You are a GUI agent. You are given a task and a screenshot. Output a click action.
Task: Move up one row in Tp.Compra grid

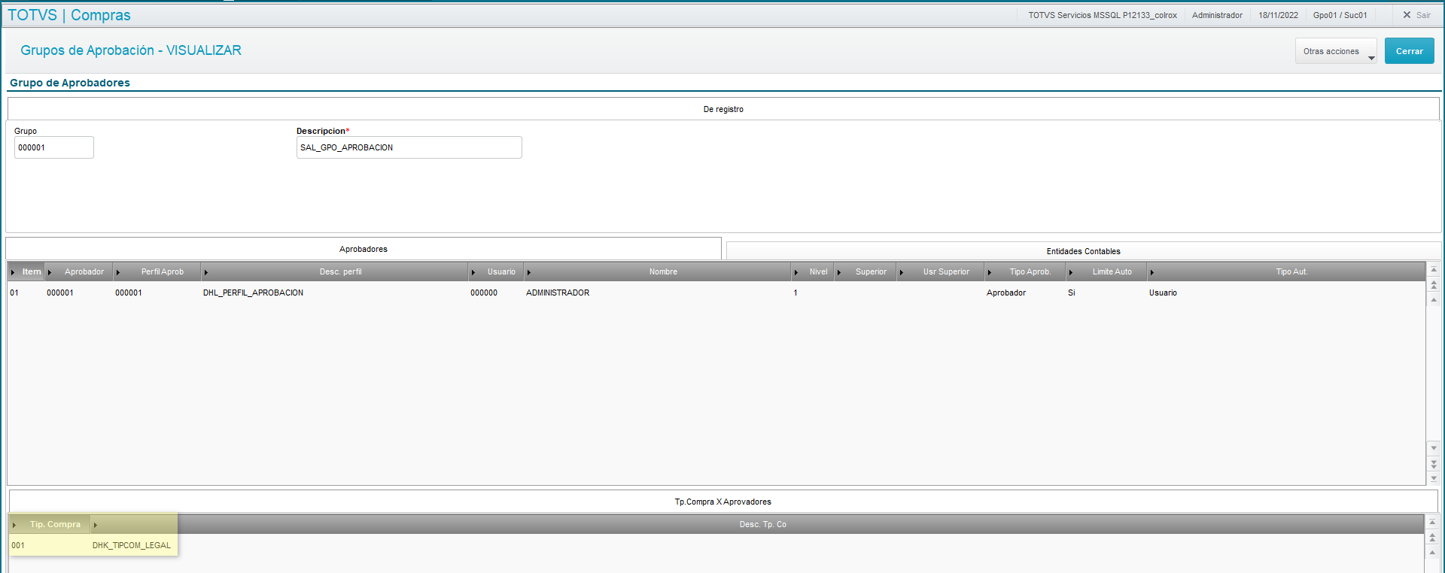[x=1432, y=552]
